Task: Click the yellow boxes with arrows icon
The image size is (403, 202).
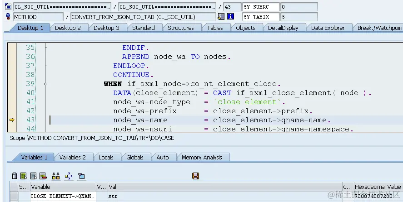Action: pos(56,176)
